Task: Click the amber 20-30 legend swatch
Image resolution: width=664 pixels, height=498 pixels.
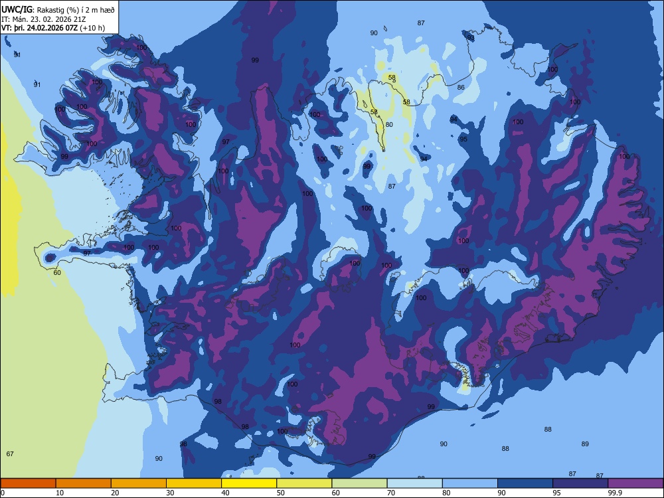Action: (x=139, y=483)
